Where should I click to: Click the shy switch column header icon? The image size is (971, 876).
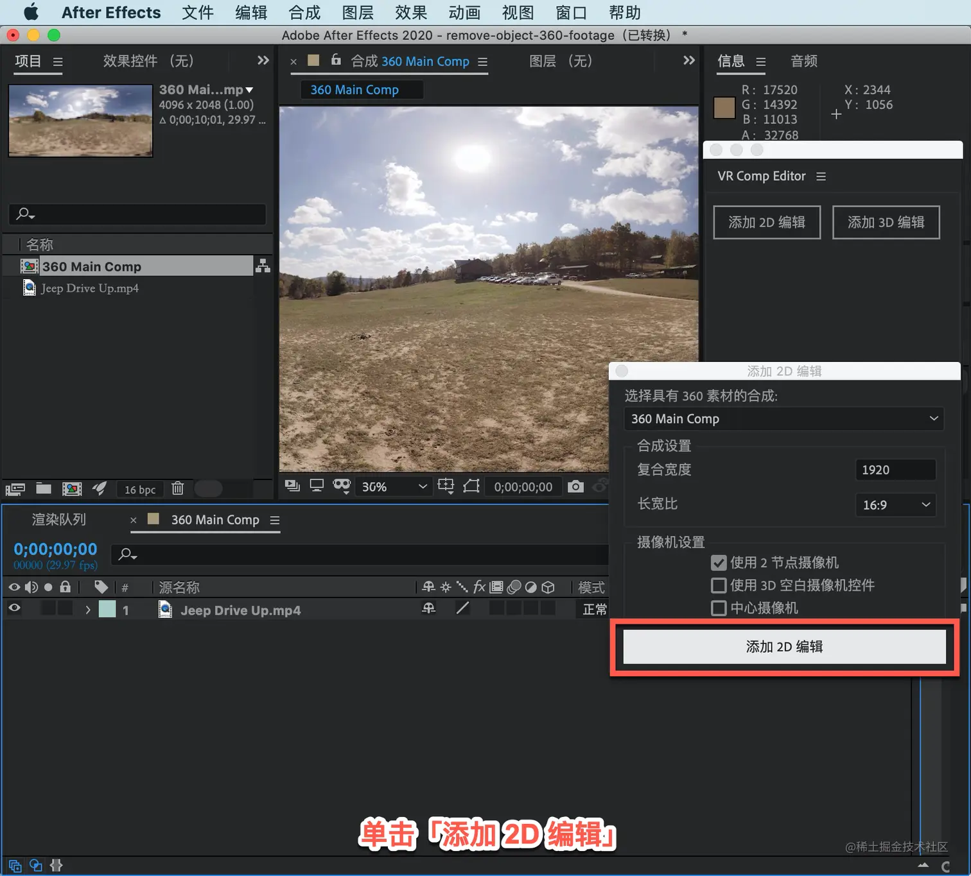pyautogui.click(x=428, y=587)
